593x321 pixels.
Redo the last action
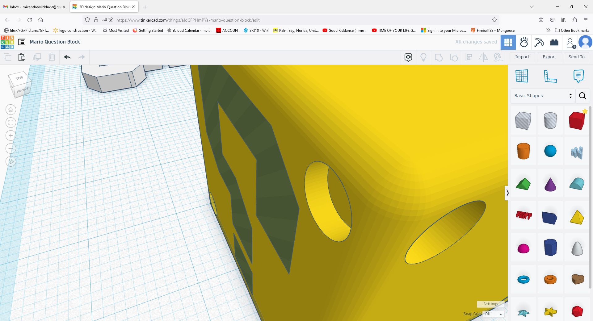pyautogui.click(x=82, y=57)
